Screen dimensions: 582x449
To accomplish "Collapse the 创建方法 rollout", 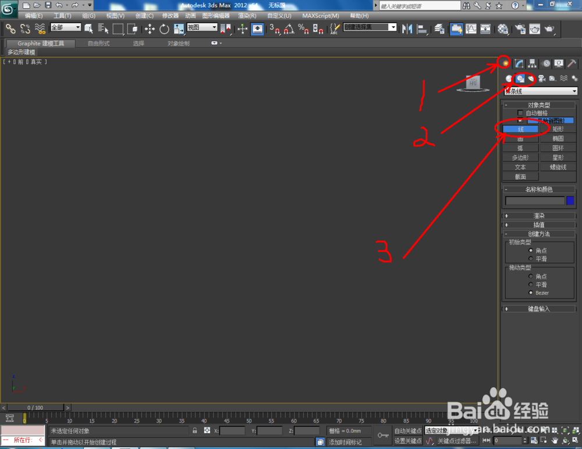I will click(x=539, y=234).
